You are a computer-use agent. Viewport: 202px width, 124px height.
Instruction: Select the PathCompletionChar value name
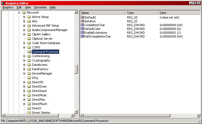[97, 36]
